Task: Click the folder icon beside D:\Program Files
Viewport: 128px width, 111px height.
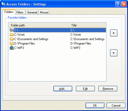Action: pos(12,43)
